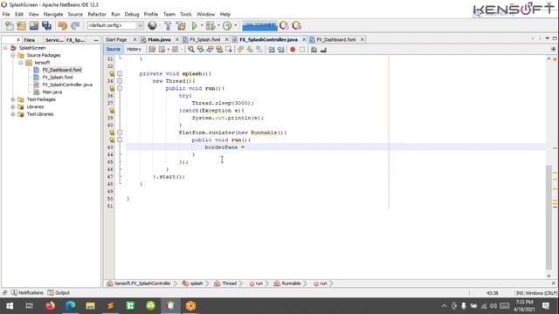The image size is (559, 314).
Task: Click the Clean and Build Project icon
Action: click(181, 25)
